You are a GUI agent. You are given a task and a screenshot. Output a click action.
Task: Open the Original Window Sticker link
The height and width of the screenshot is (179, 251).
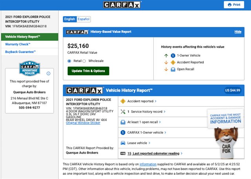click(x=83, y=123)
